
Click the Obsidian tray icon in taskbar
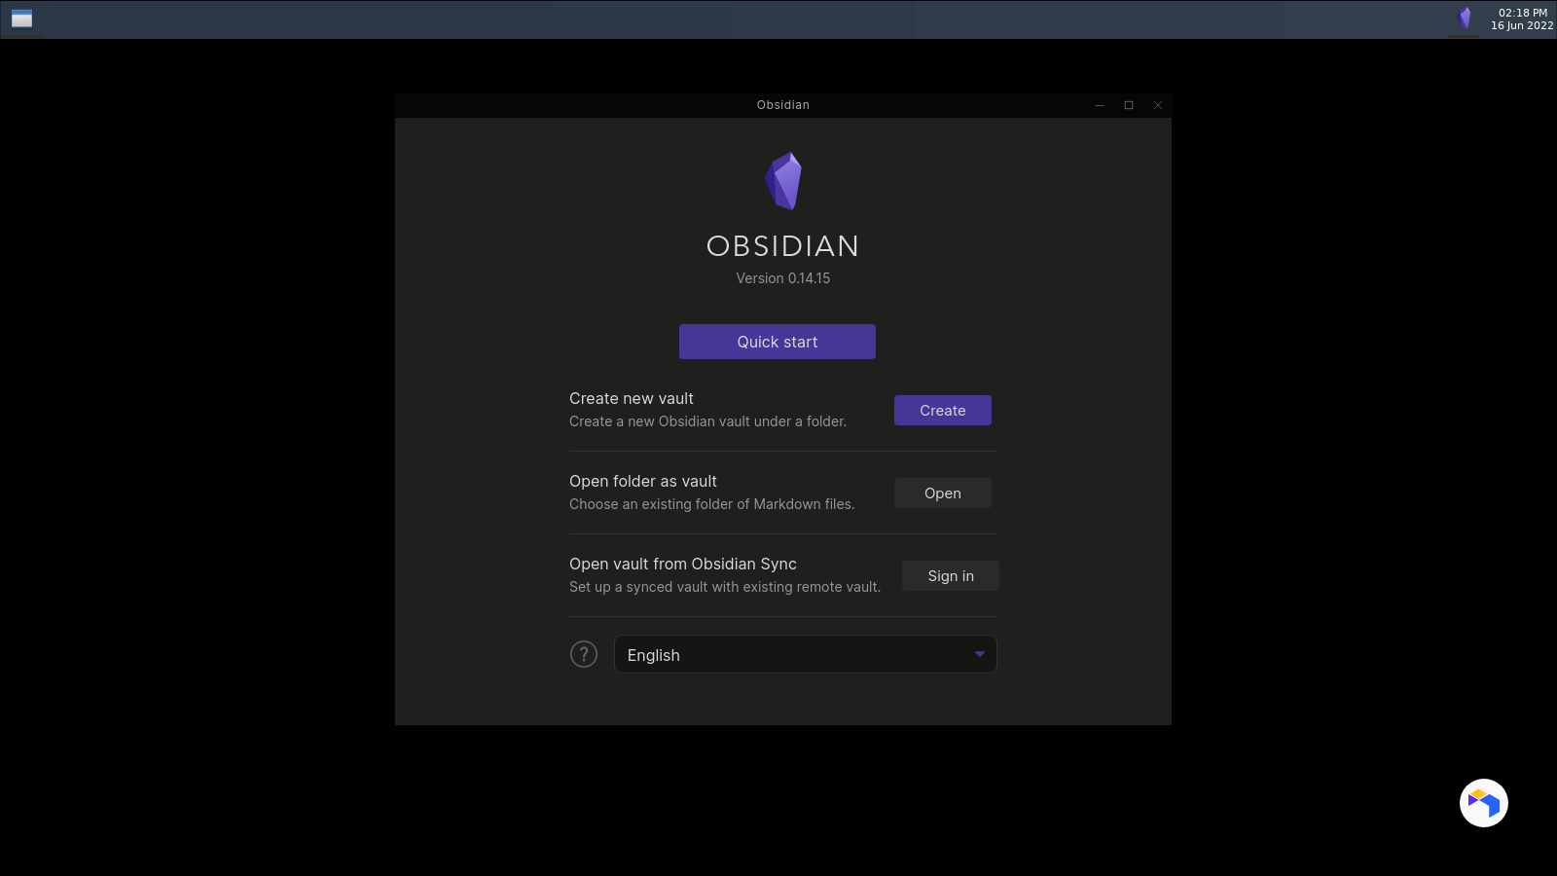click(1465, 18)
